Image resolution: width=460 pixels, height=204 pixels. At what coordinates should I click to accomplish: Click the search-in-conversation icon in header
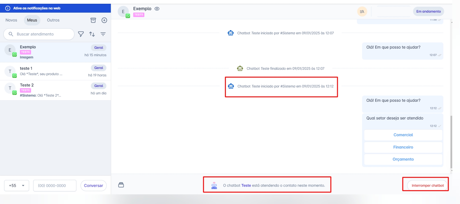coord(362,12)
